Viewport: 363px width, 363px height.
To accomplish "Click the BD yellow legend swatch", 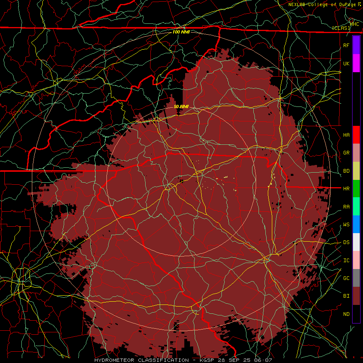I will pyautogui.click(x=356, y=171).
